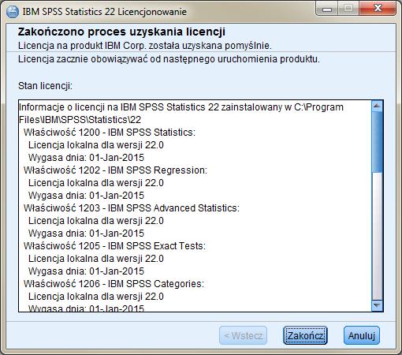This screenshot has width=402, height=355.
Task: Click the Zakończ button
Action: pyautogui.click(x=305, y=335)
